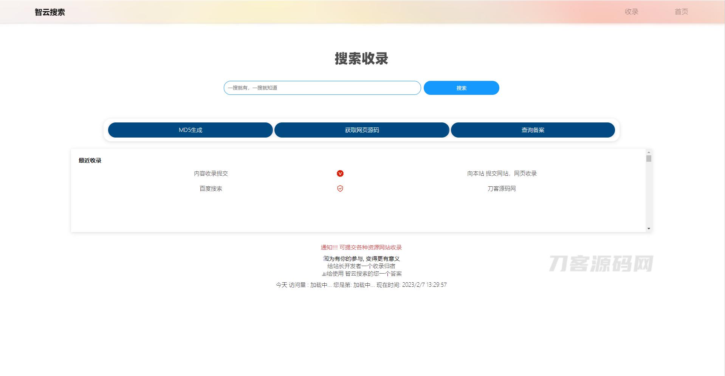The height and width of the screenshot is (376, 725).
Task: Click the red V badge icon
Action: click(x=340, y=173)
